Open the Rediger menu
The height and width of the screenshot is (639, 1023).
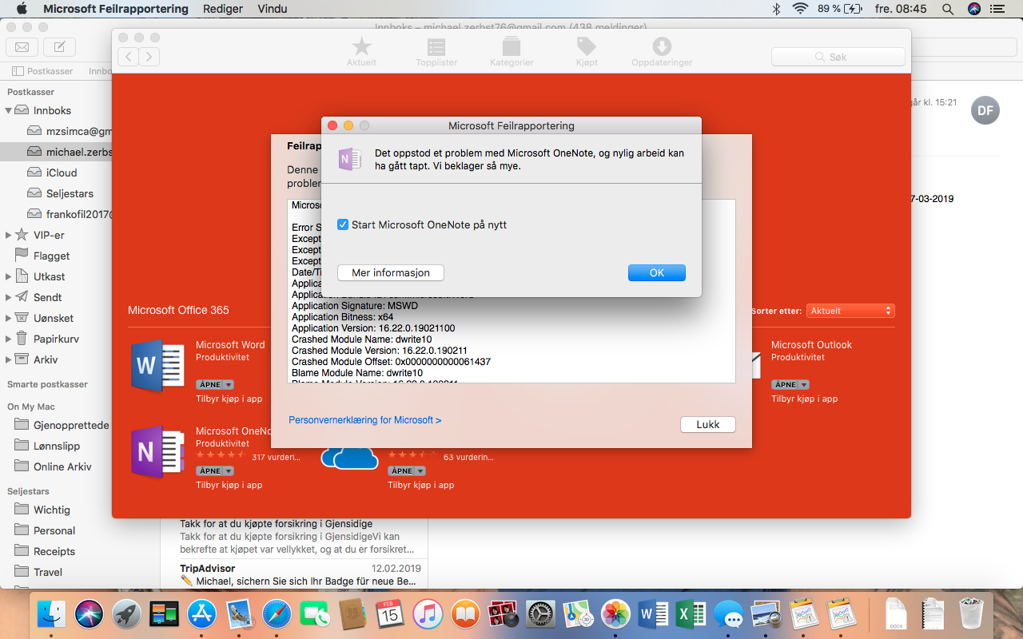tap(223, 9)
